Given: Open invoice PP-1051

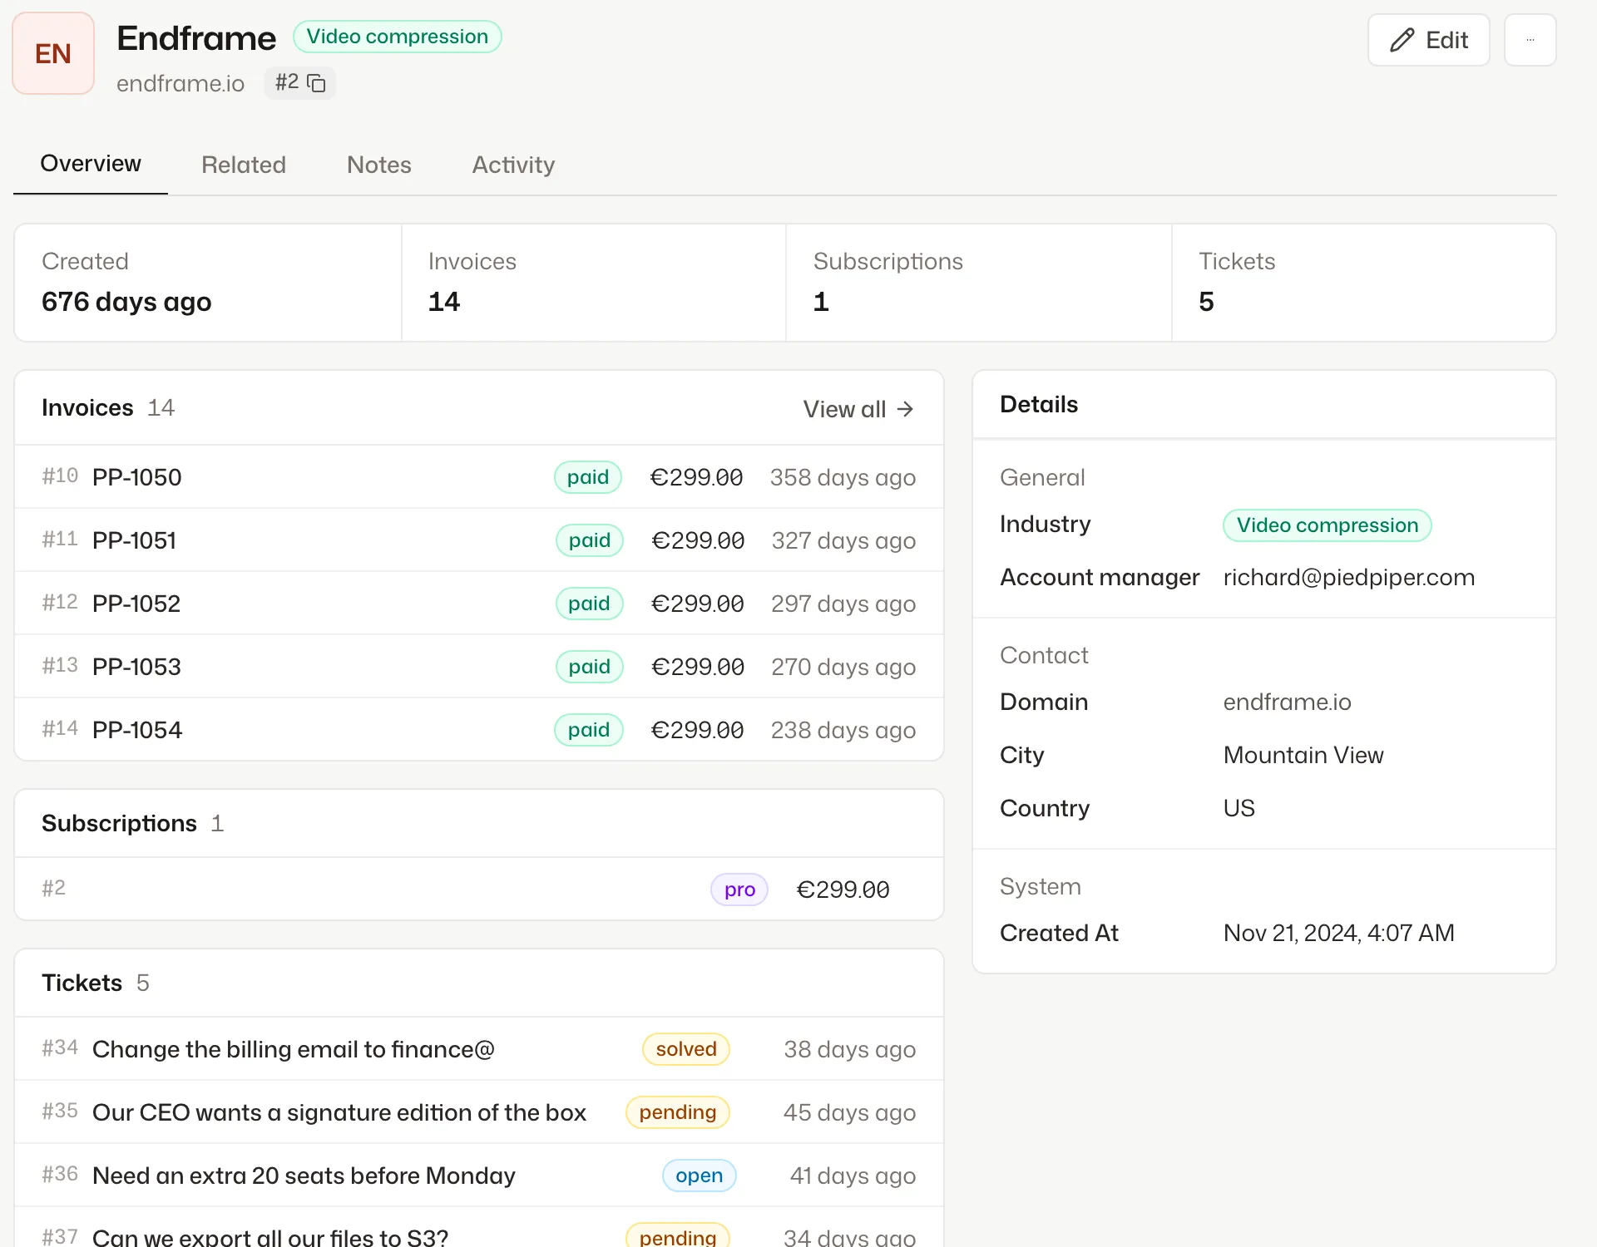Looking at the screenshot, I should 479,540.
